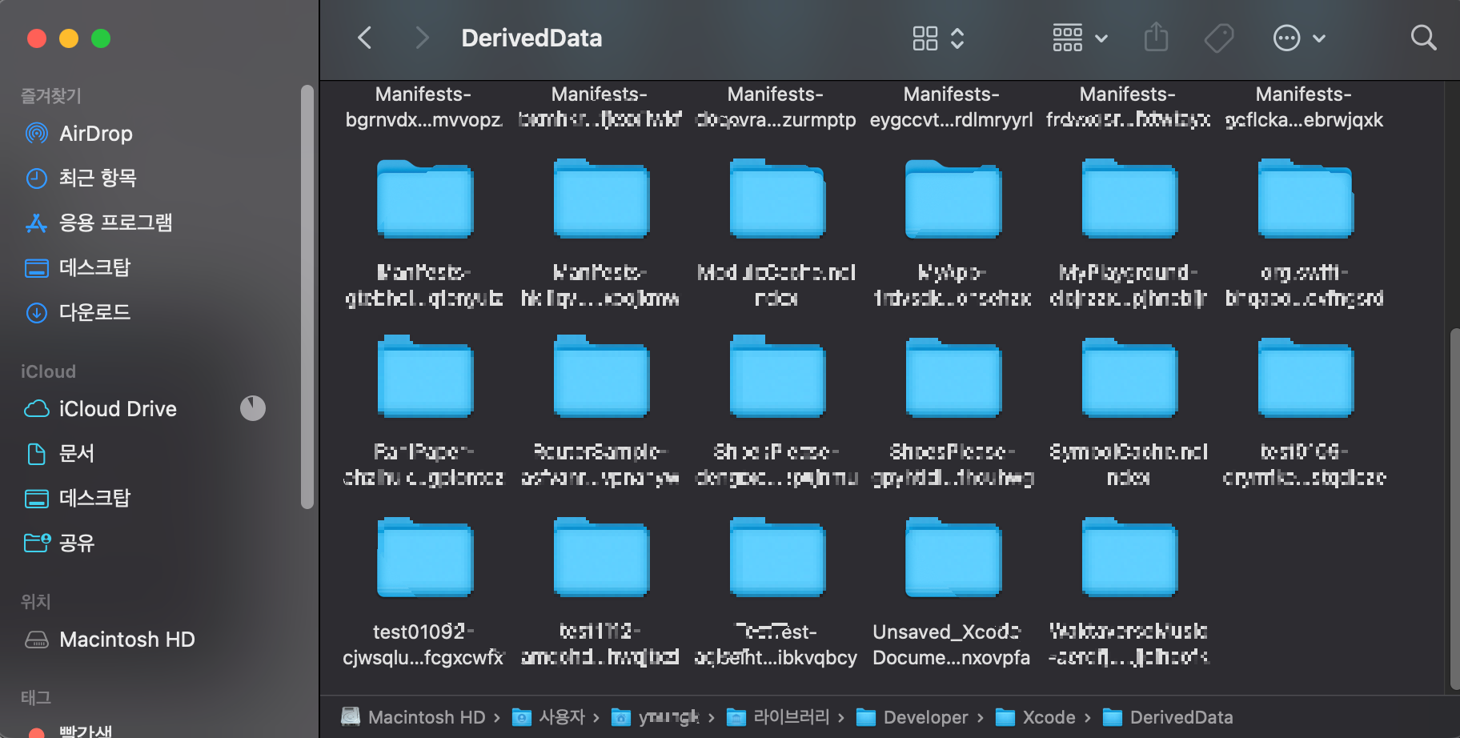This screenshot has height=738, width=1460.
Task: Select the RouterSample folder icon
Action: pyautogui.click(x=600, y=378)
